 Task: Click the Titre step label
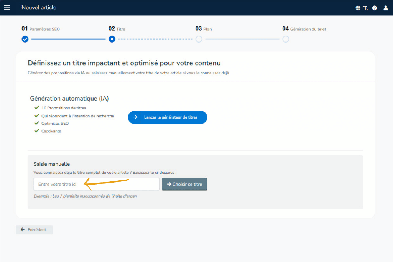[120, 29]
